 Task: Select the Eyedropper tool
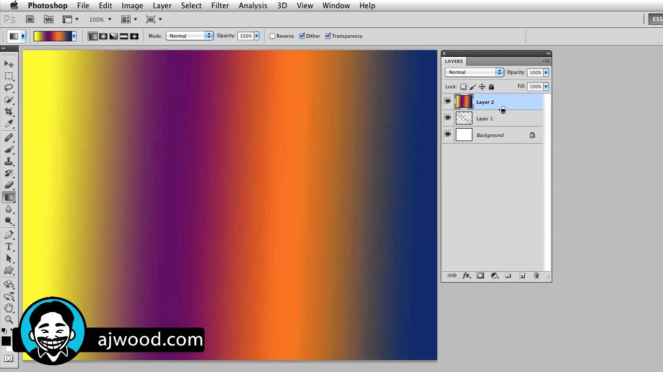pyautogui.click(x=9, y=123)
